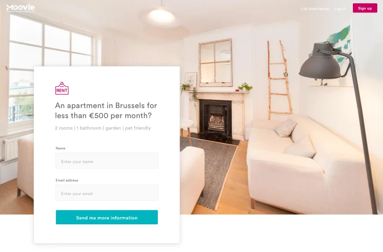The height and width of the screenshot is (252, 383).
Task: Open the Log in link
Action: [340, 9]
